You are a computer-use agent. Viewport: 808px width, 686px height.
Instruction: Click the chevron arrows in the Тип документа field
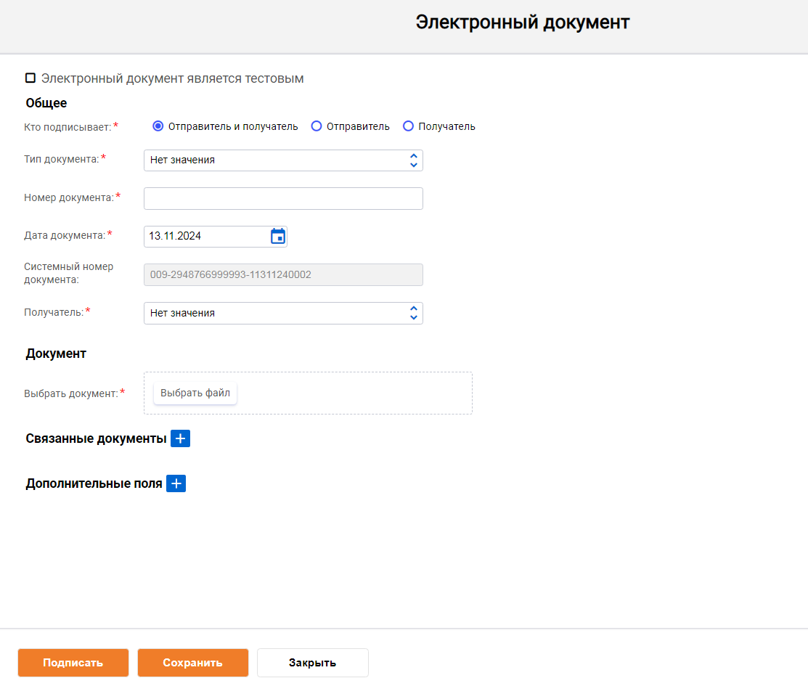tap(413, 160)
